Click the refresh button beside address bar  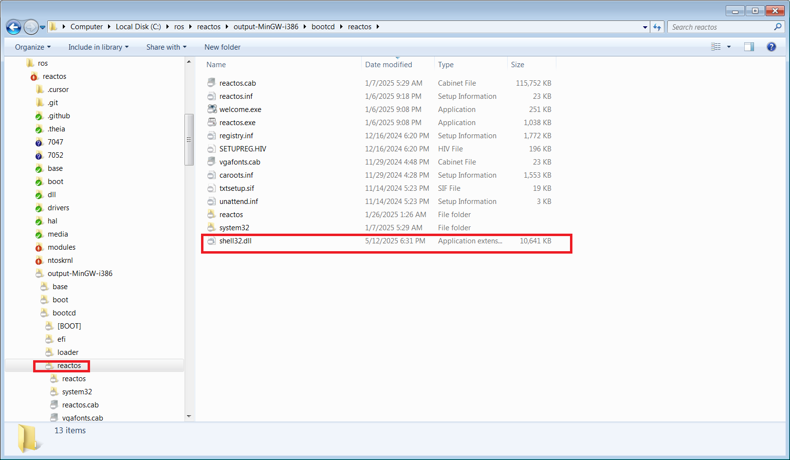click(x=657, y=27)
